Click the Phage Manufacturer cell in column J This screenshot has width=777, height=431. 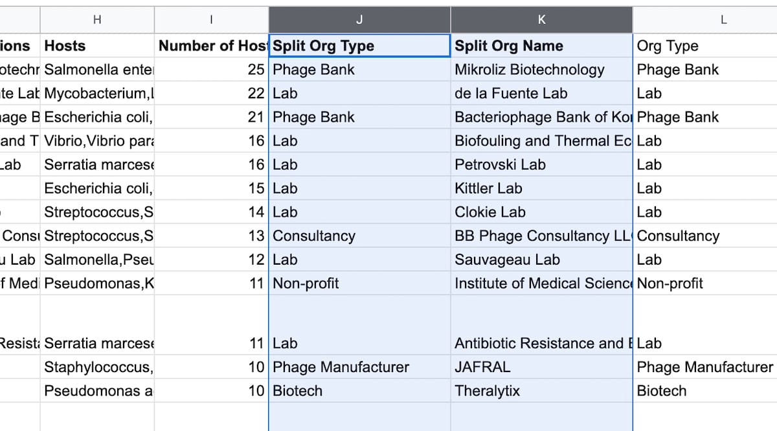pos(359,367)
